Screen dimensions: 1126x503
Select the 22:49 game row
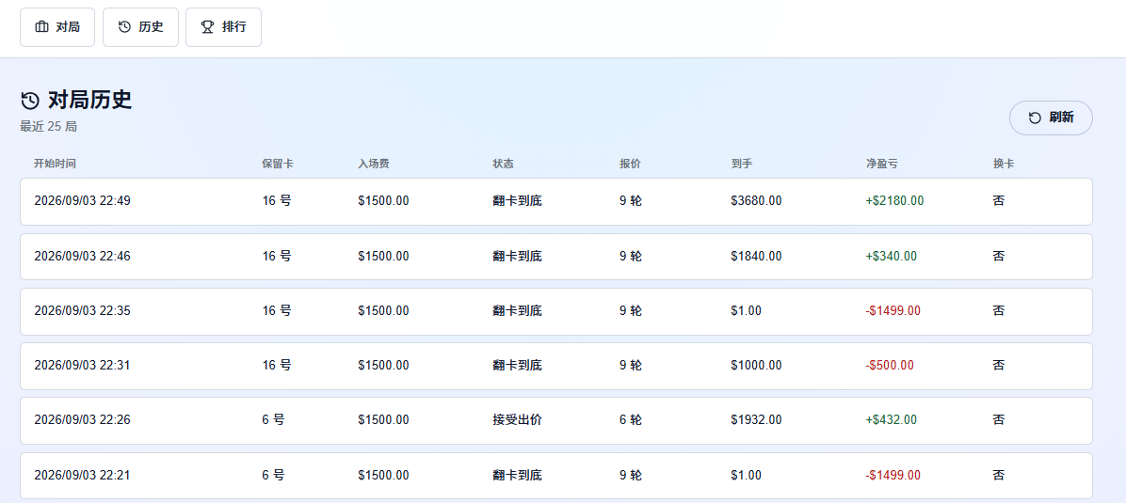pos(555,201)
